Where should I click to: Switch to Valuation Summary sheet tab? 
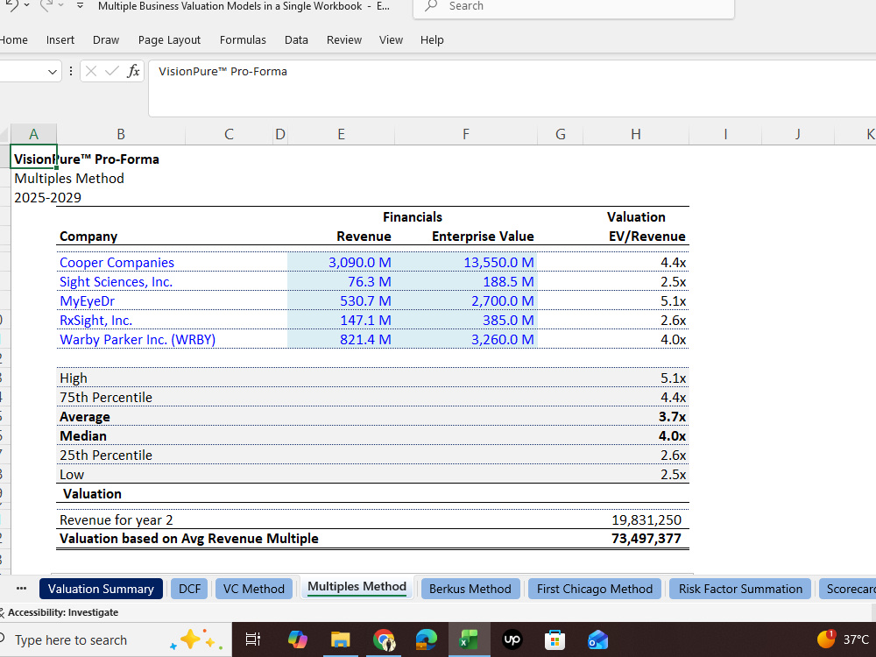point(101,589)
